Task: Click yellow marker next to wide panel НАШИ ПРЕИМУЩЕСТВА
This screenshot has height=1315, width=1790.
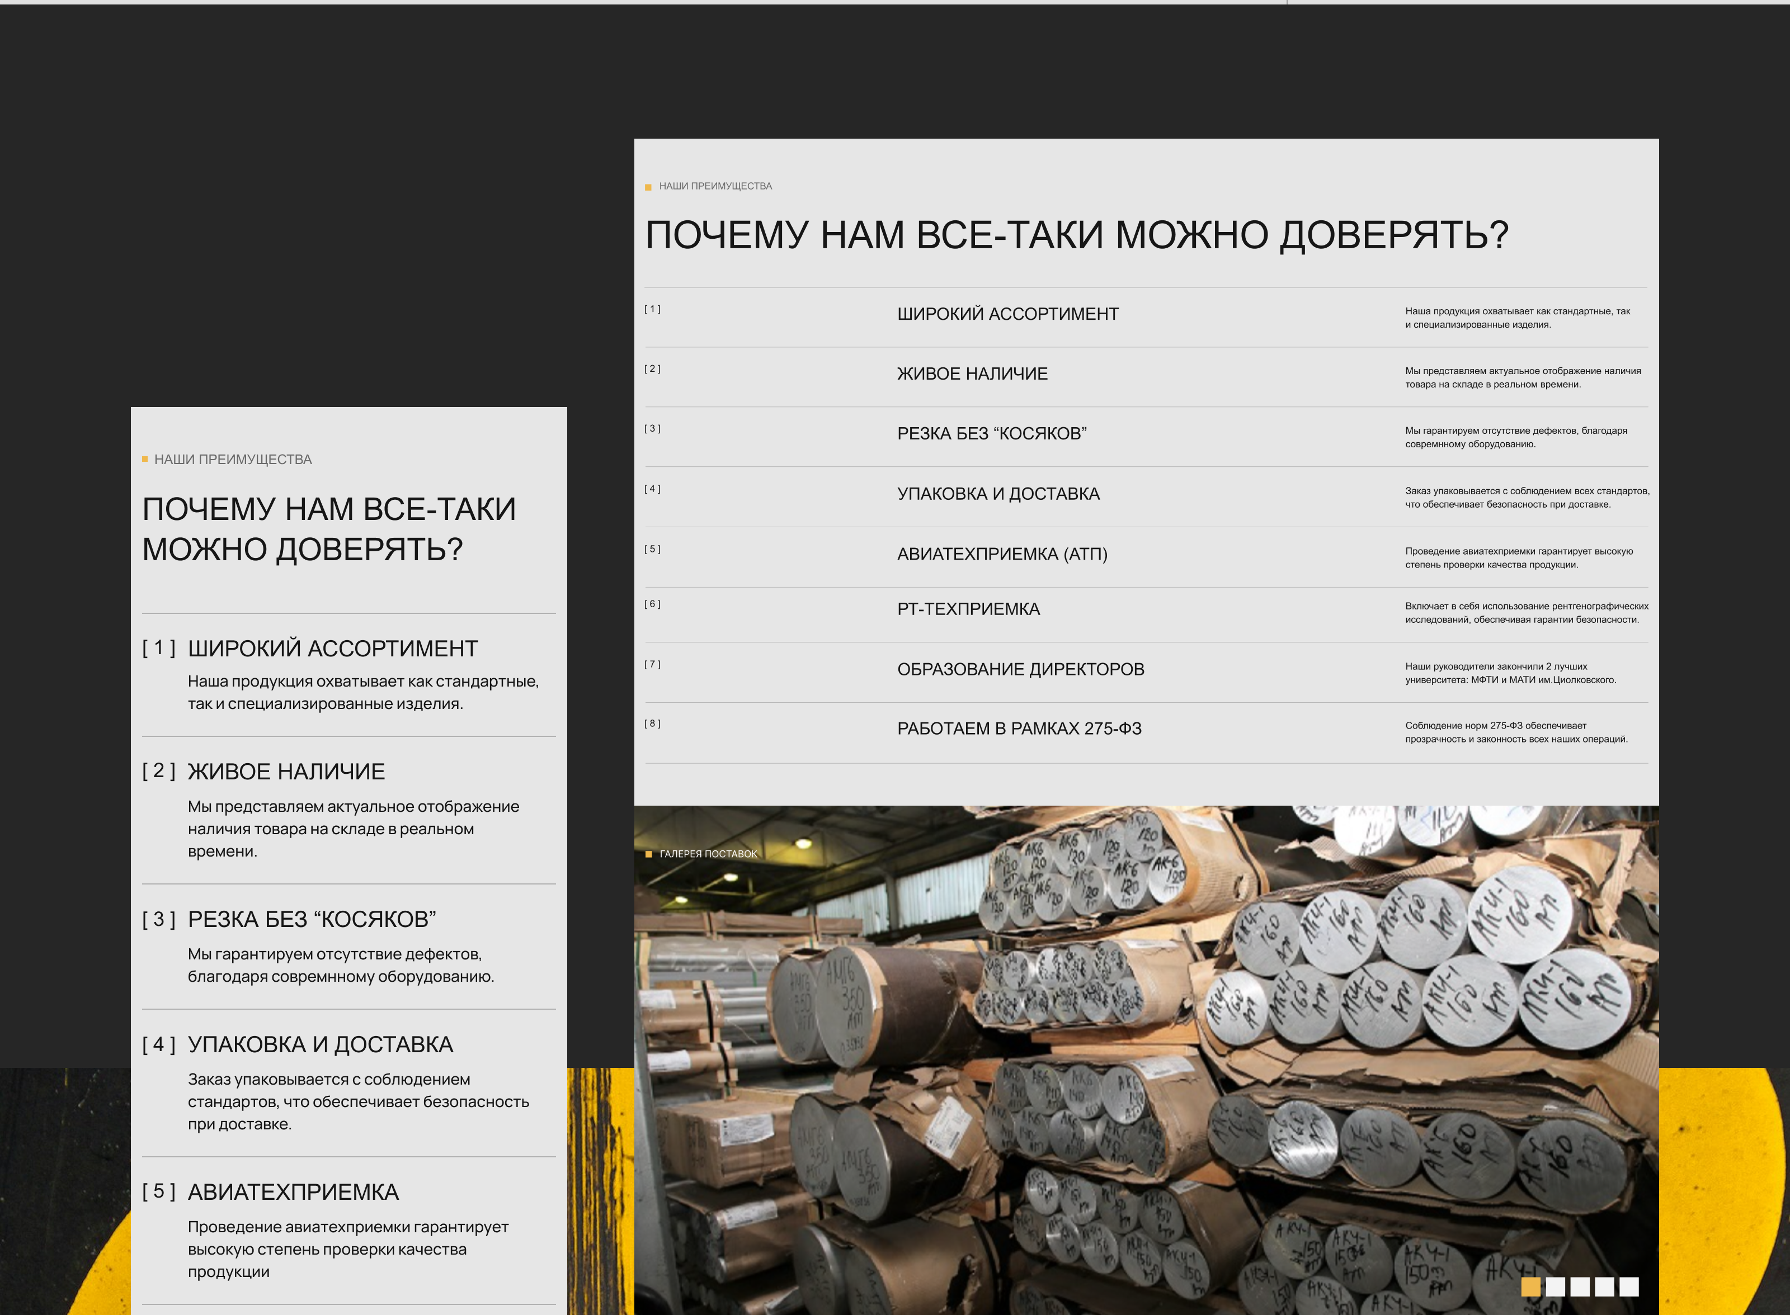Action: pos(648,187)
